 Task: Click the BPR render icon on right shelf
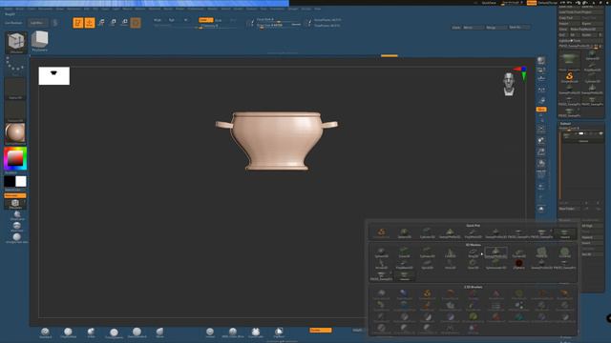[541, 61]
